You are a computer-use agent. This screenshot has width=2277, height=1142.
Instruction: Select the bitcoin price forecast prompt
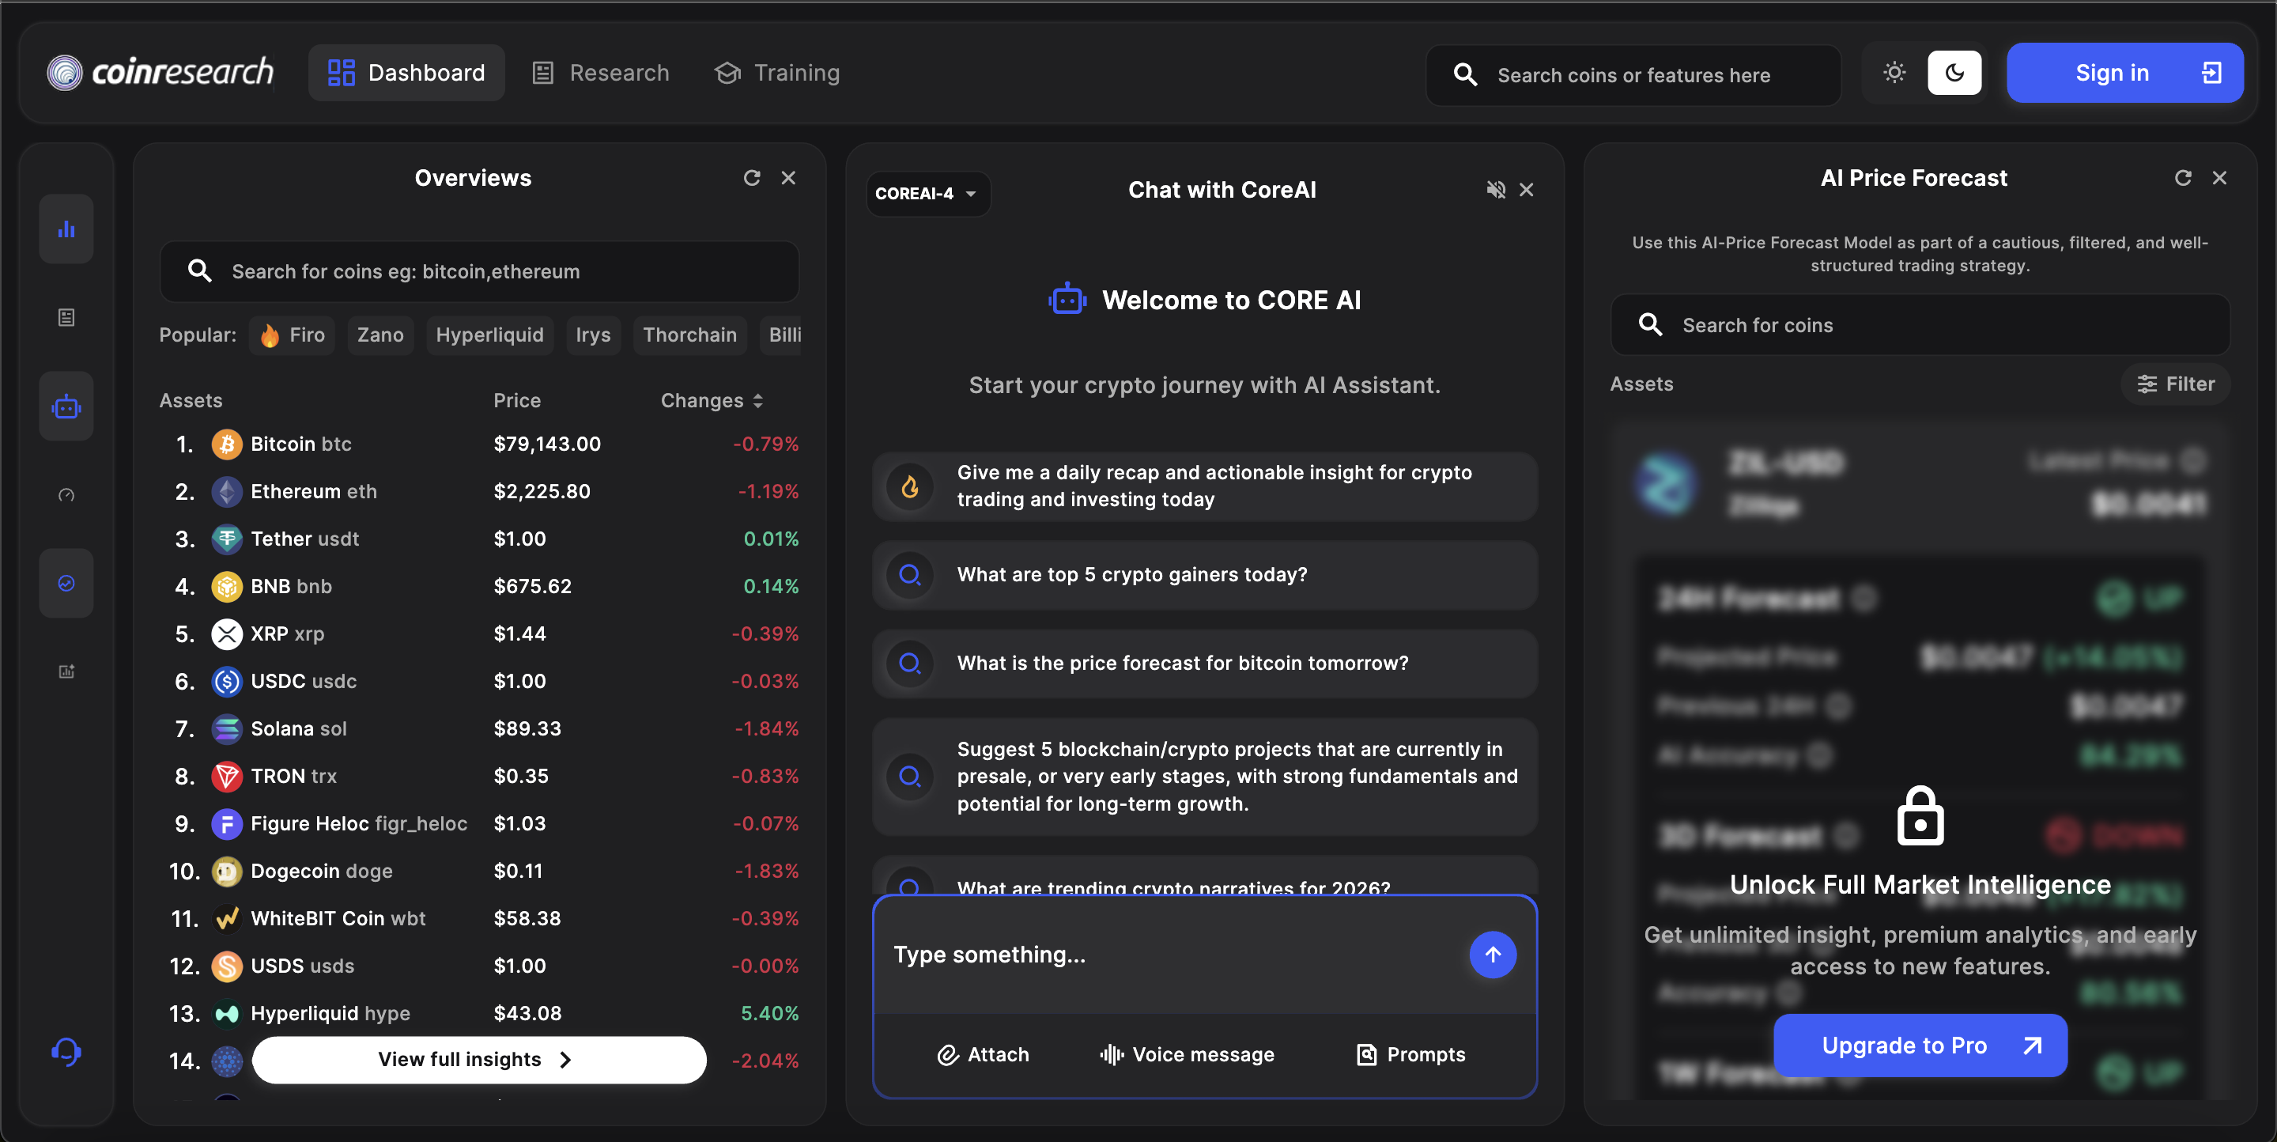point(1205,663)
